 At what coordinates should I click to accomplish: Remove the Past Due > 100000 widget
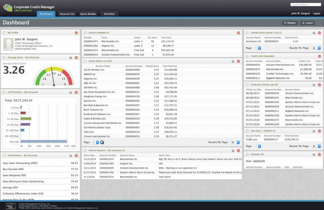pos(320,131)
